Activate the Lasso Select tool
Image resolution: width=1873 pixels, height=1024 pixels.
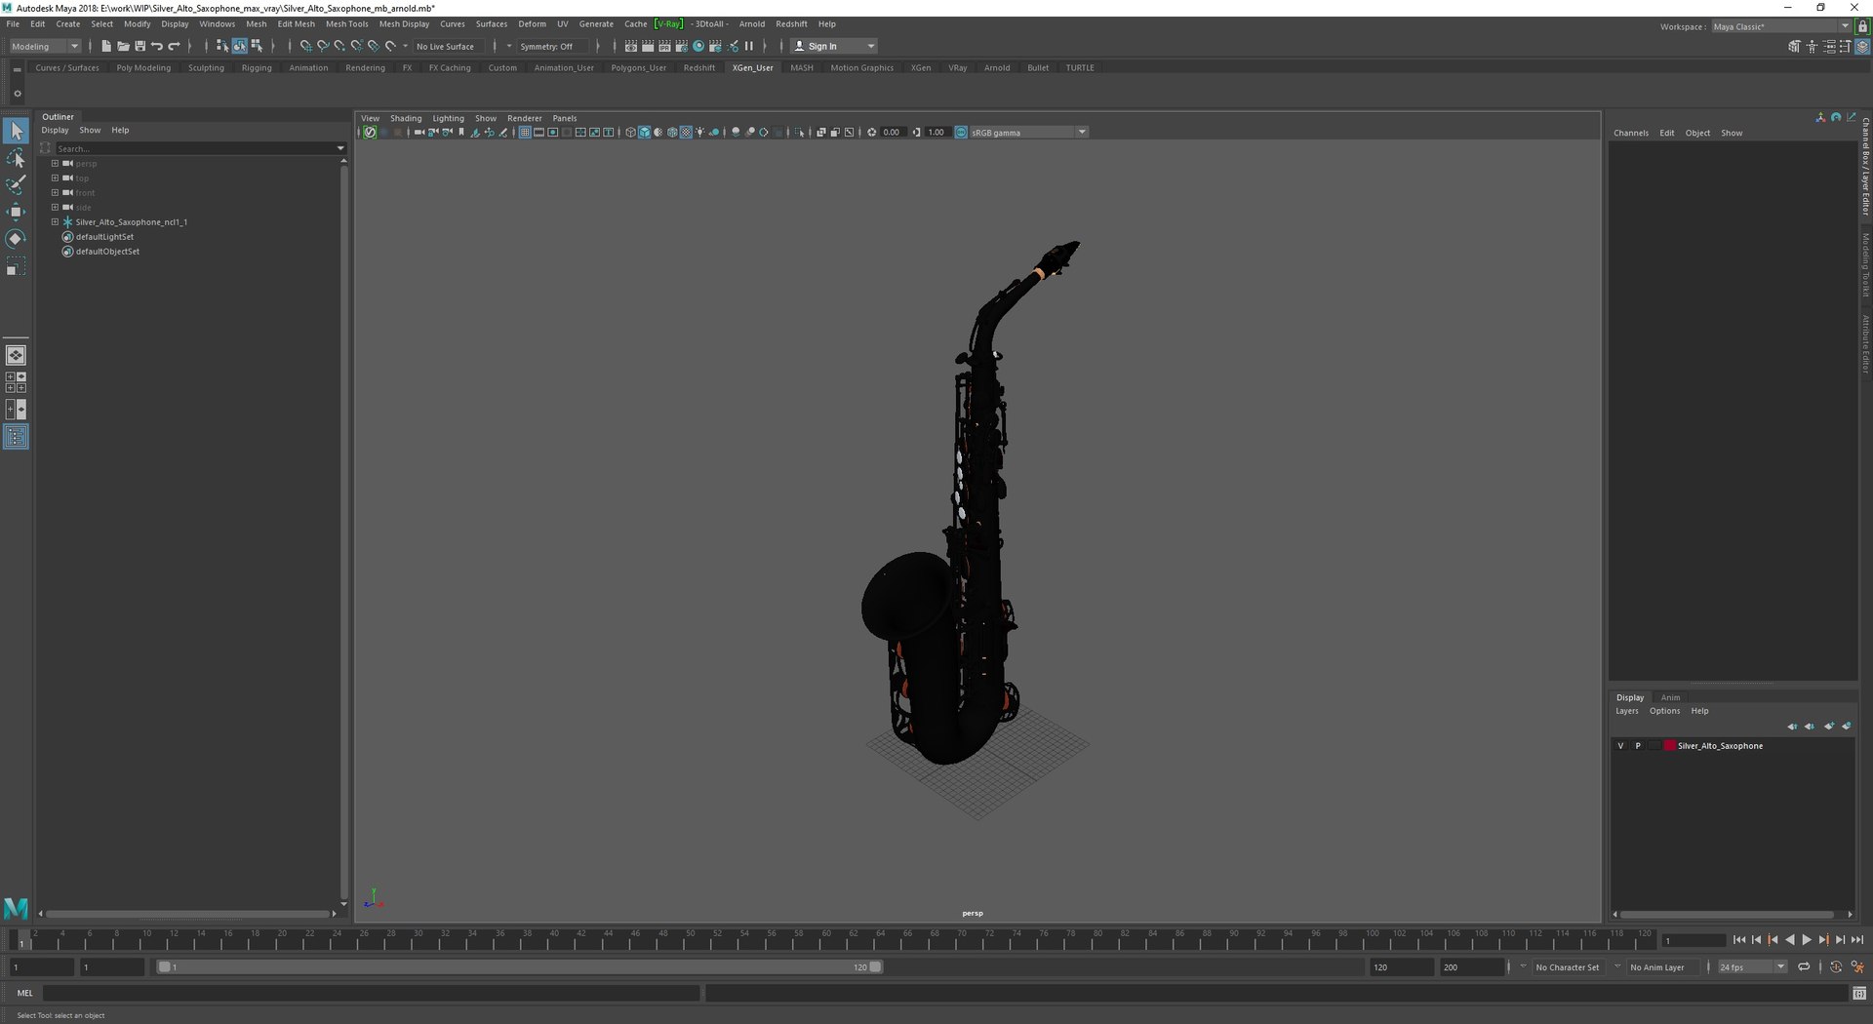(16, 158)
